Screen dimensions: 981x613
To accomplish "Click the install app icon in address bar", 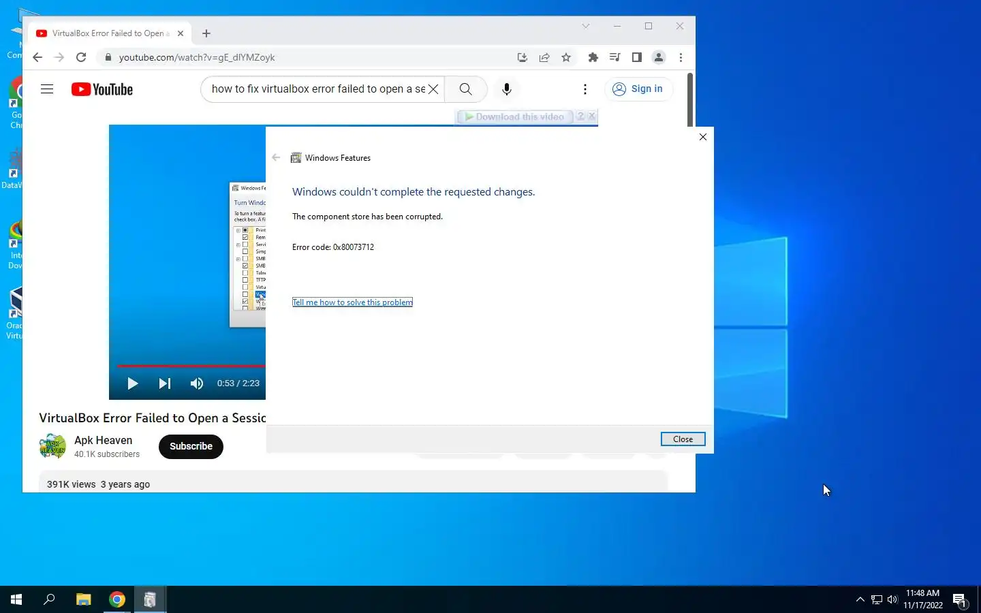I will click(x=523, y=58).
